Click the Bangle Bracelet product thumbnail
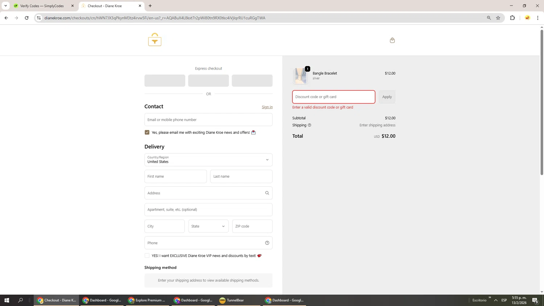Viewport: 544px width, 306px height. tap(301, 76)
